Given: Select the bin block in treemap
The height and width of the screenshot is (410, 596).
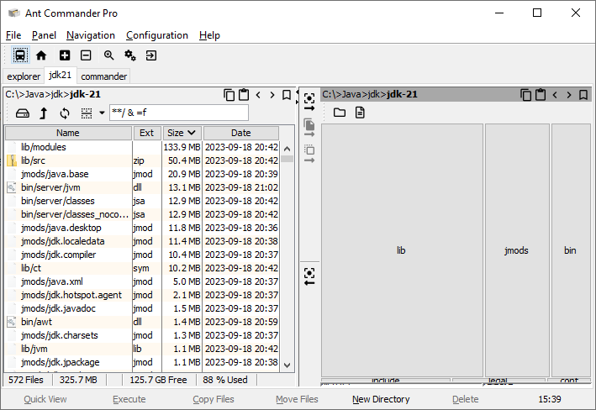Looking at the screenshot, I should pos(570,250).
